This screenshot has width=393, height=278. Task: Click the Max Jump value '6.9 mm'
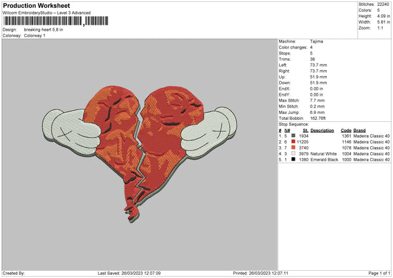tap(317, 112)
